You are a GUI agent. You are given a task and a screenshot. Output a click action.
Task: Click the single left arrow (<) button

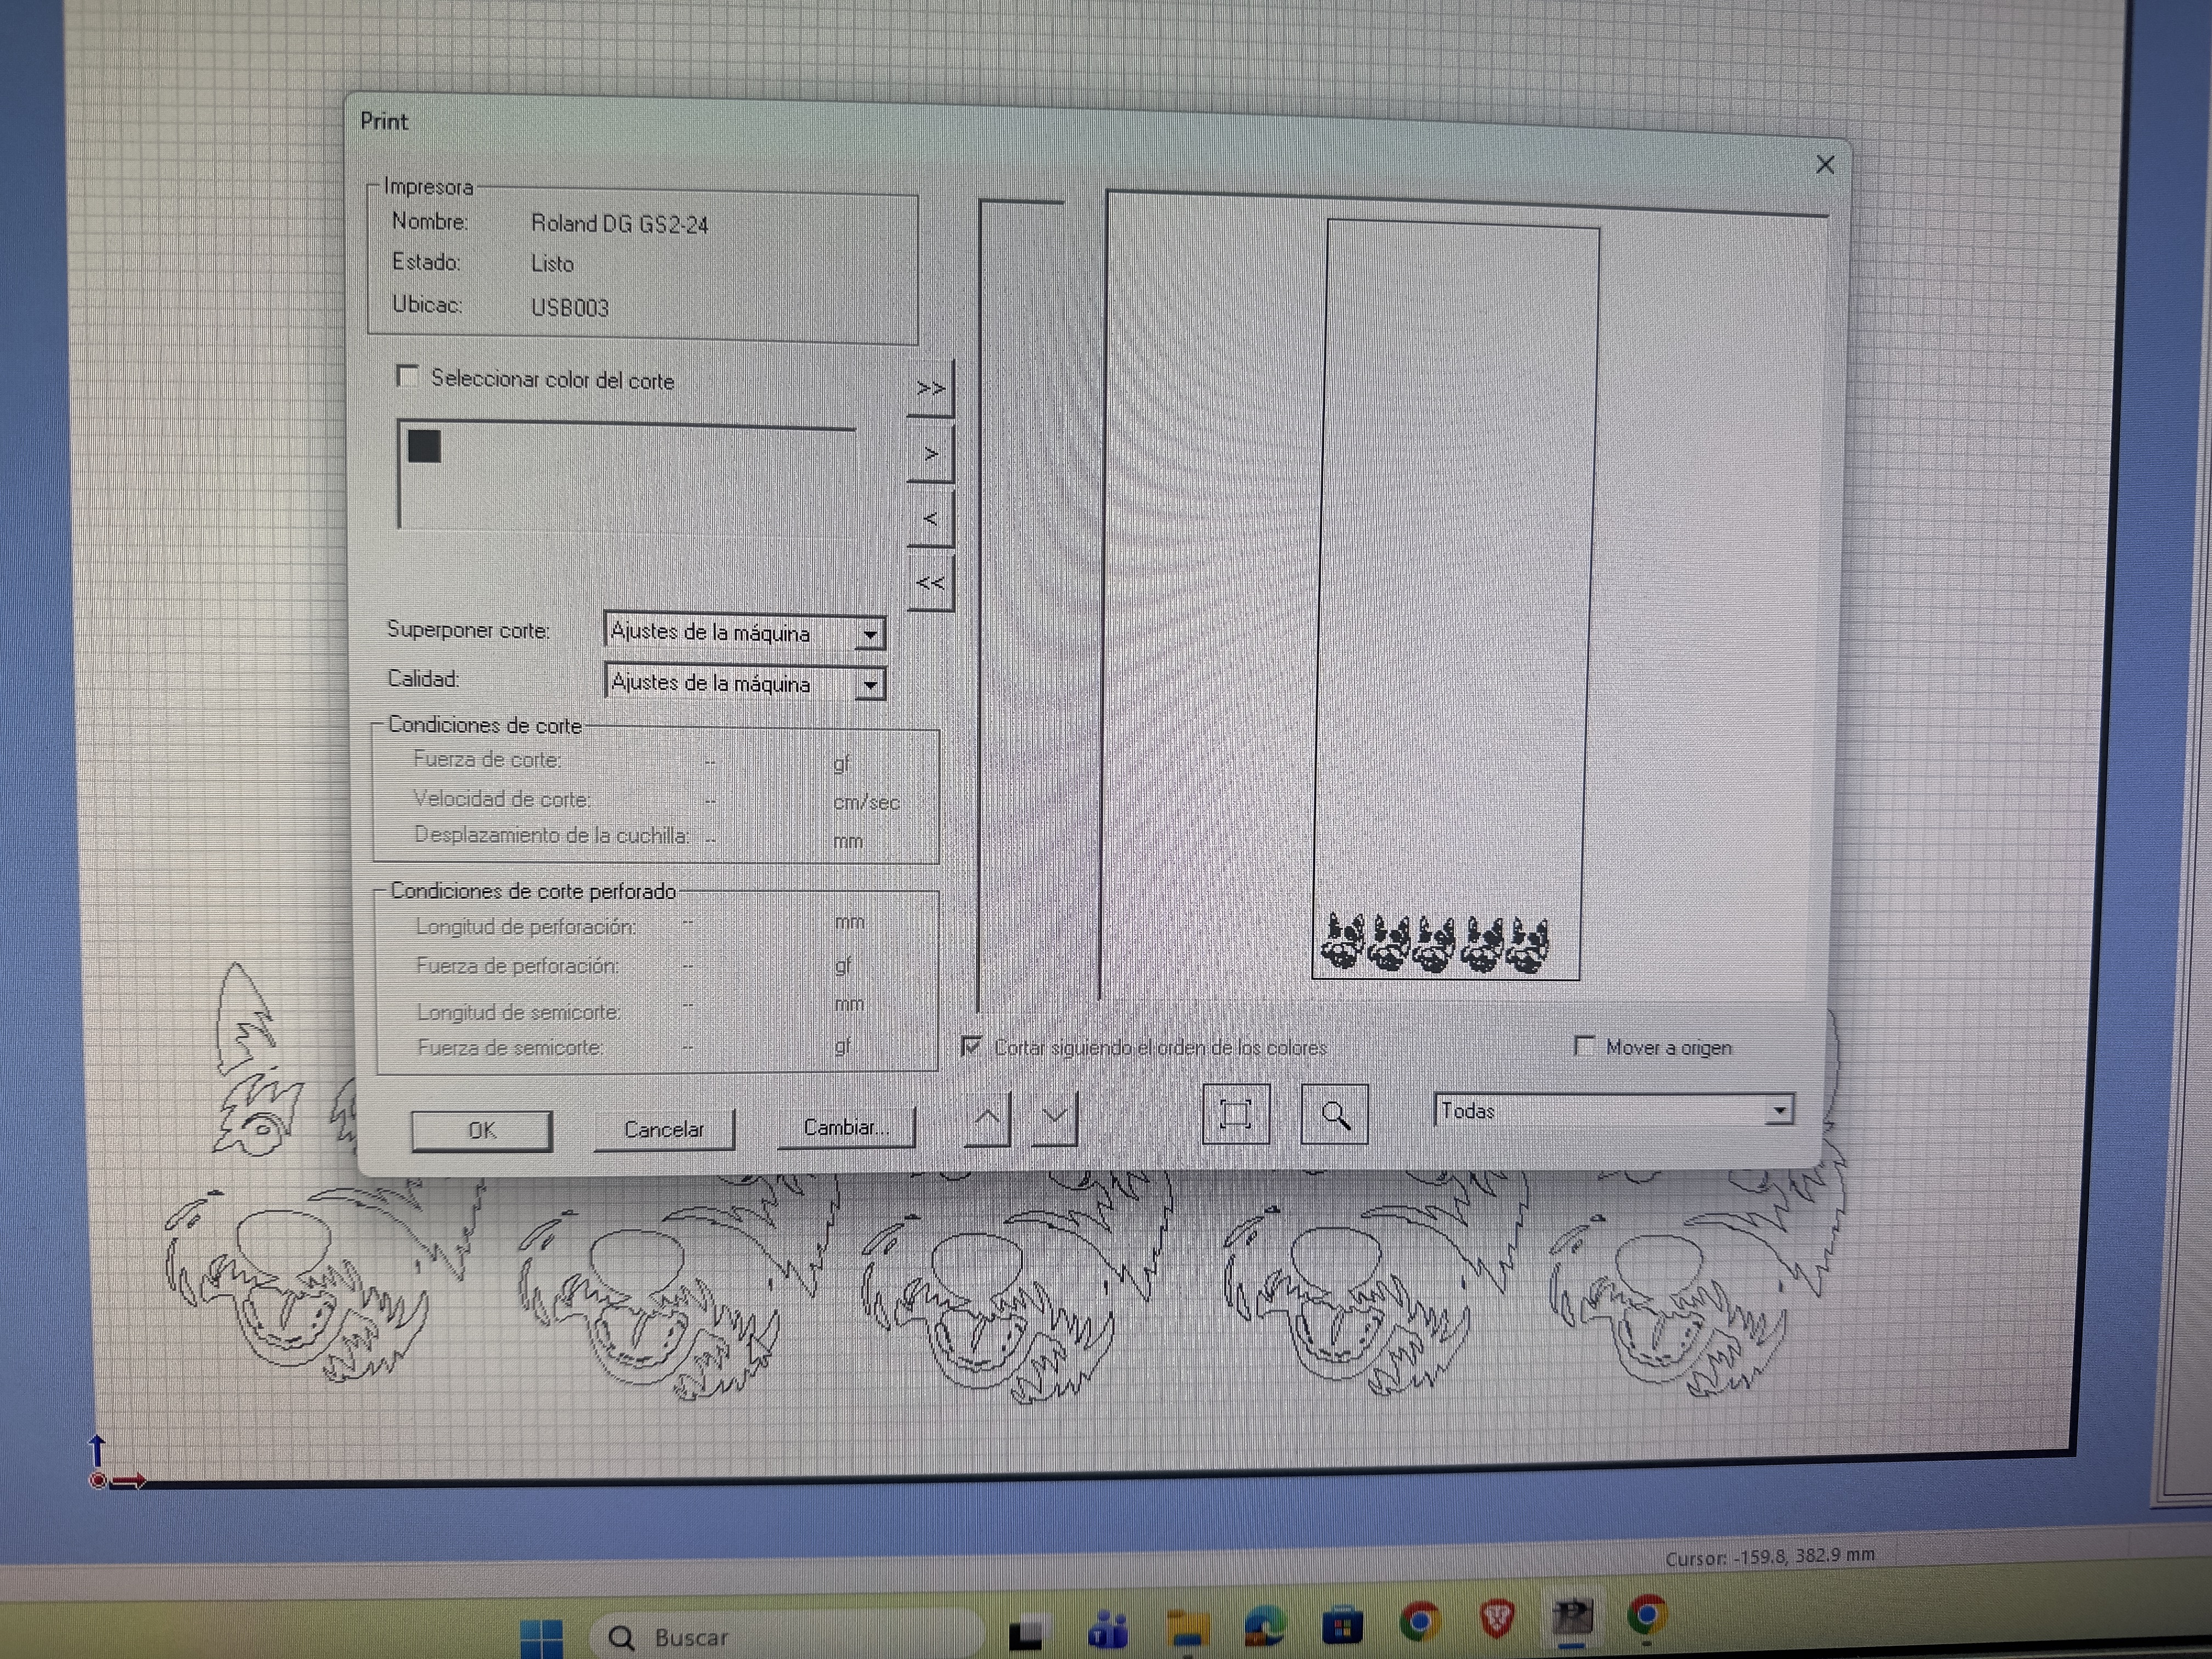pos(930,518)
